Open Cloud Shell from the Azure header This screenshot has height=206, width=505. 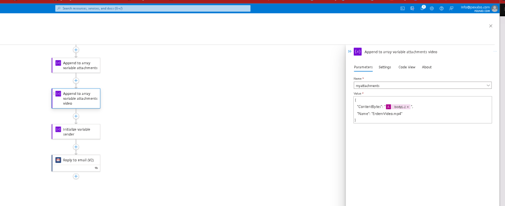point(403,8)
